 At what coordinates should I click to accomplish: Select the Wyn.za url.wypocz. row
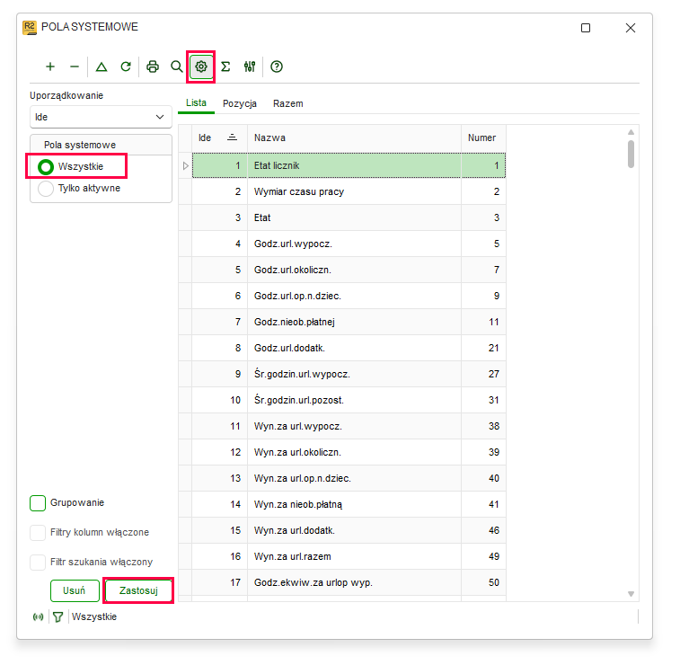(349, 427)
